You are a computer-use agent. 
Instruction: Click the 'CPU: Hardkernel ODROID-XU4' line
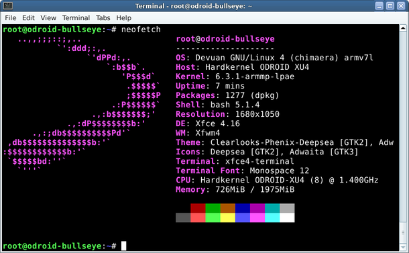pos(277,180)
